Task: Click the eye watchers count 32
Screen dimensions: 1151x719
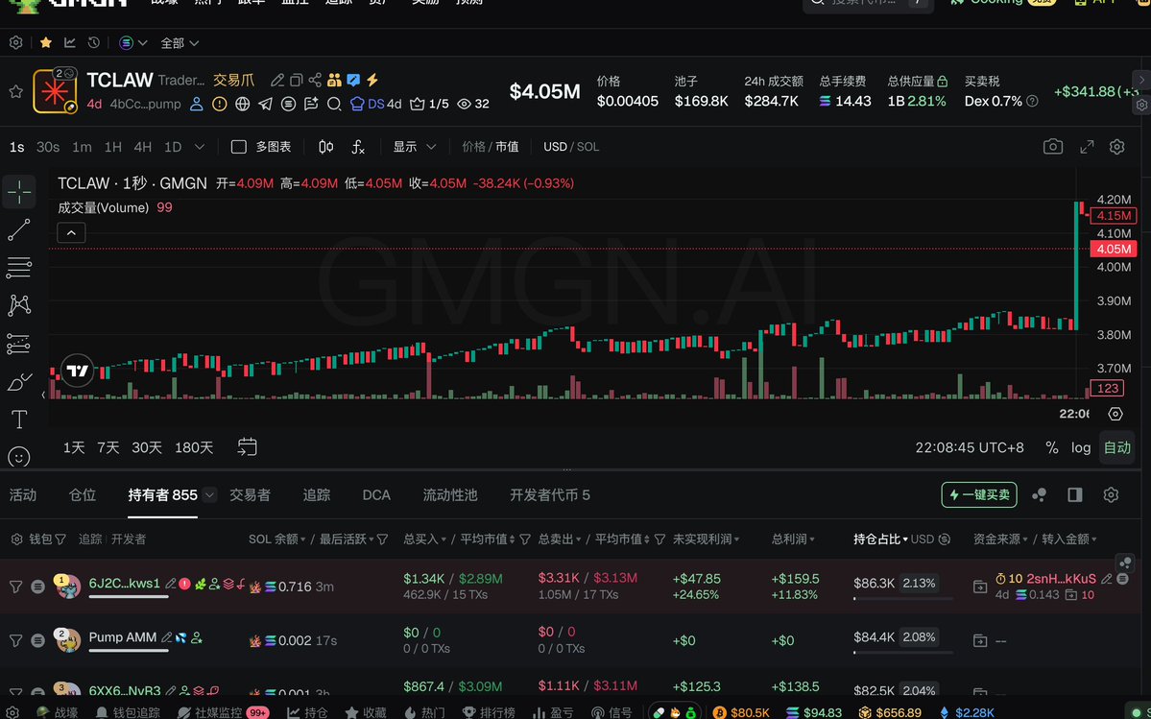Action: 472,105
